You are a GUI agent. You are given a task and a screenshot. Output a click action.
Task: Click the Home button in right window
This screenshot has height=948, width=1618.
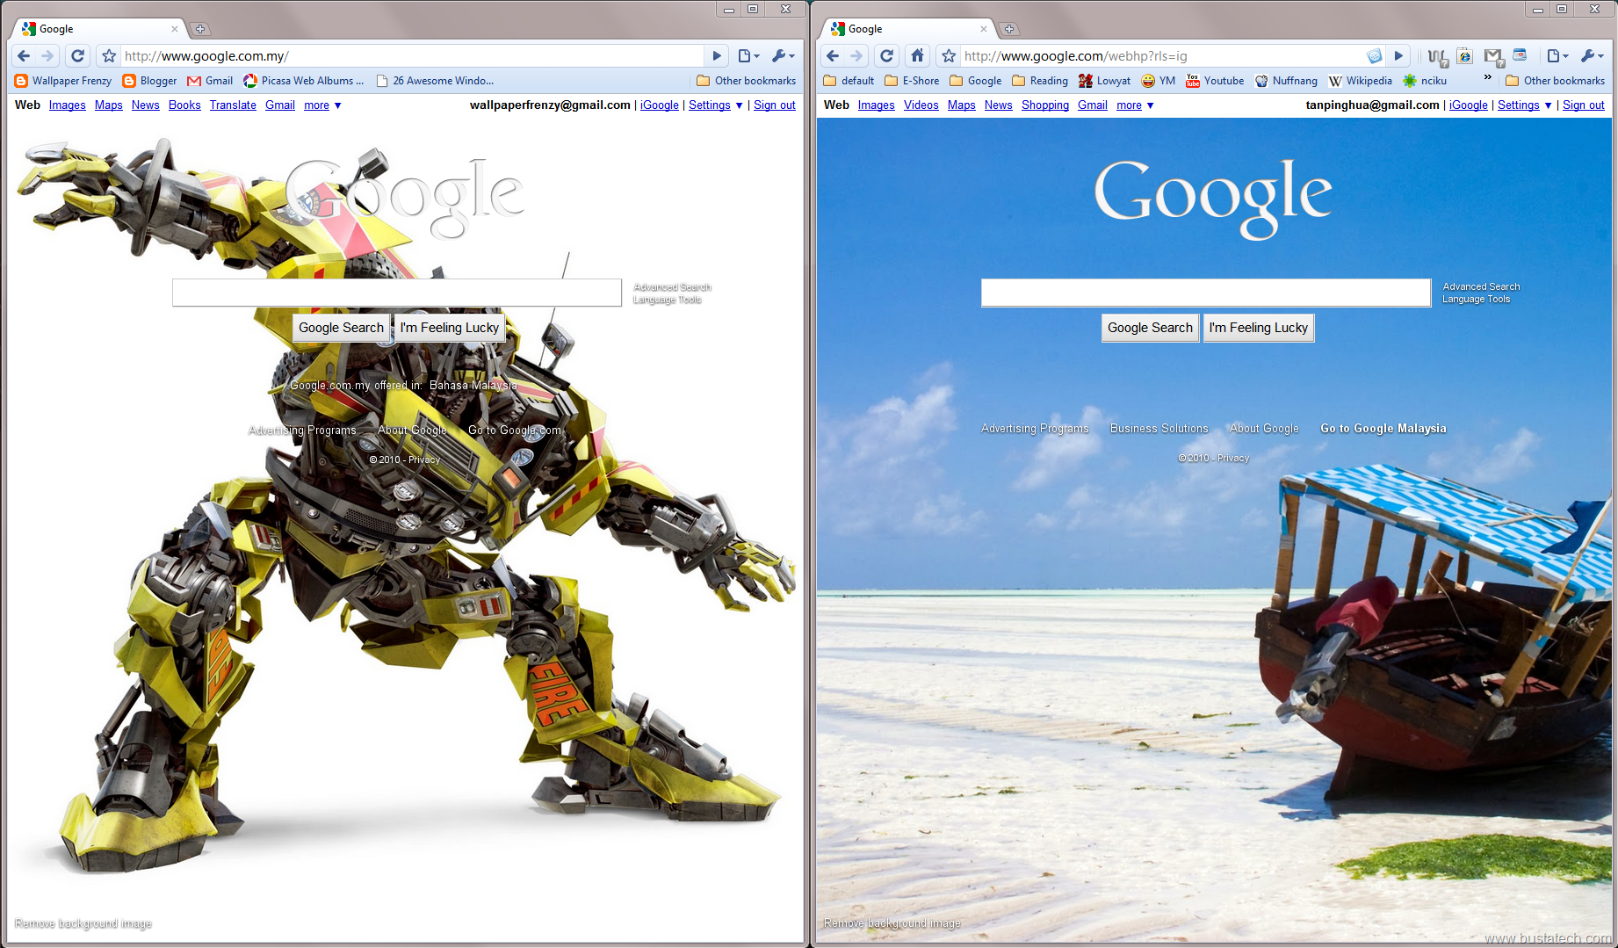coord(917,56)
